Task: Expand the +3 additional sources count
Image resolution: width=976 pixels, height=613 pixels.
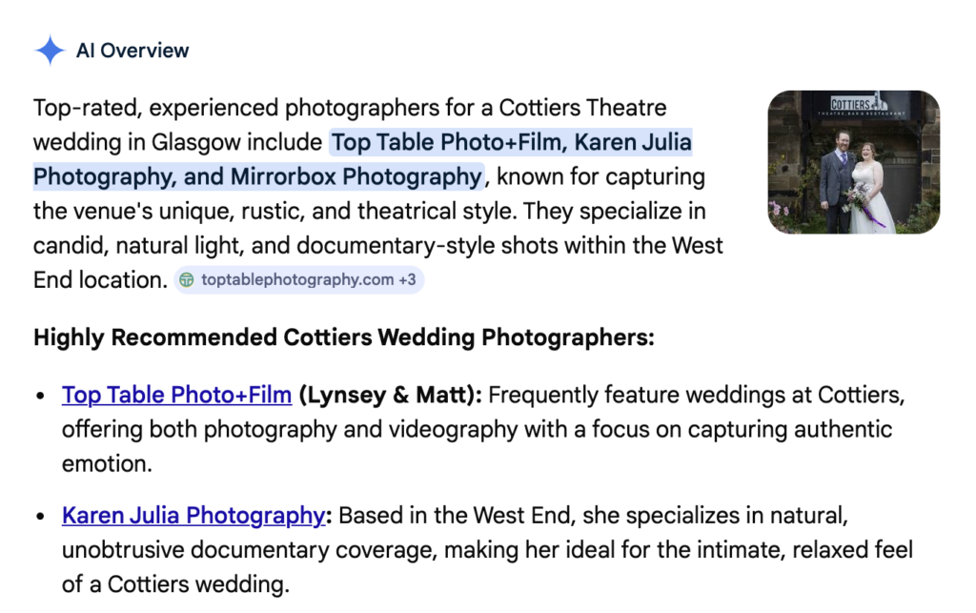Action: coord(407,280)
